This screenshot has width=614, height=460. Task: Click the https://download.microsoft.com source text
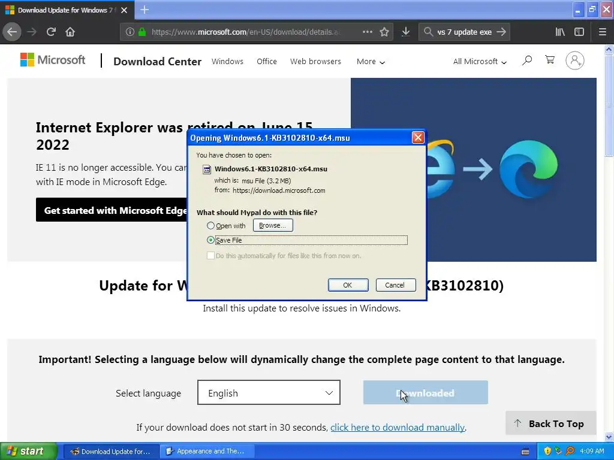(279, 190)
